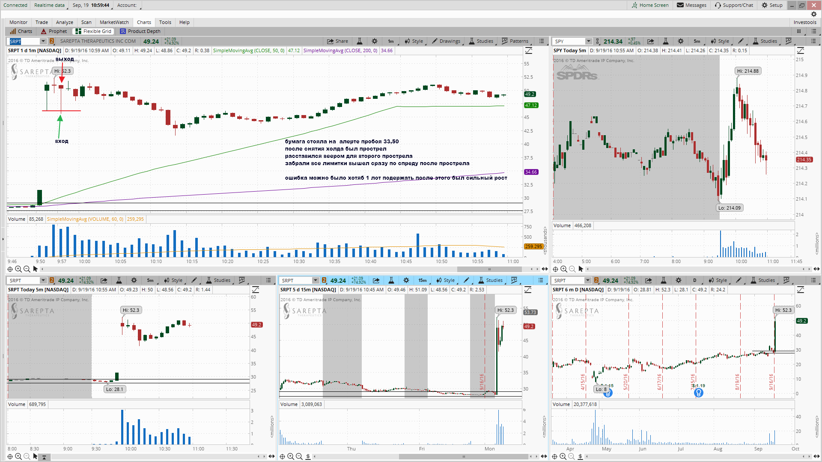Open D timeframe selector in daily chart
Image resolution: width=822 pixels, height=462 pixels.
point(694,280)
